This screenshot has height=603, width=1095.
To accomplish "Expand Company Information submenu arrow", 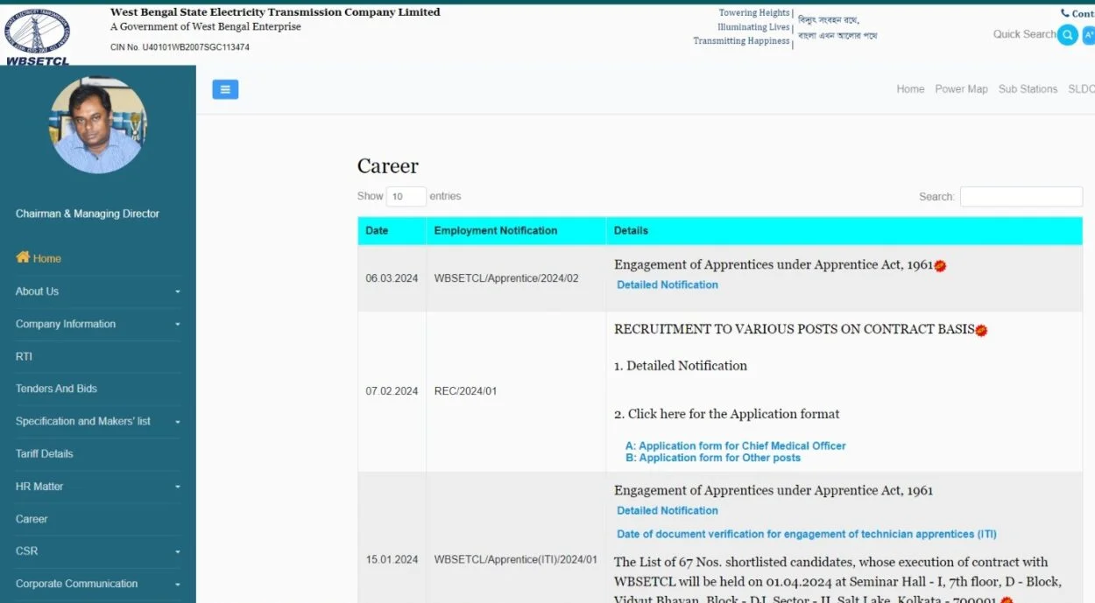I will pos(178,324).
